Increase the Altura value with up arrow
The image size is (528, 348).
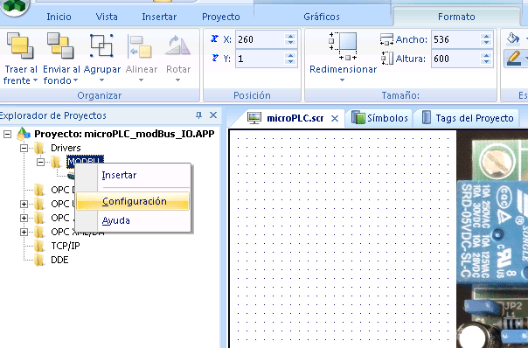click(x=485, y=55)
